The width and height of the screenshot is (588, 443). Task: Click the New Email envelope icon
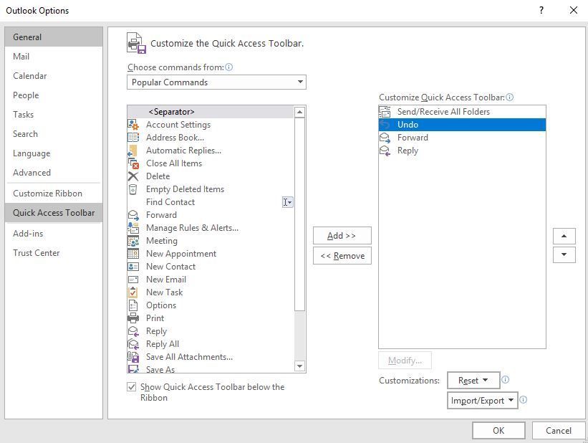pos(133,280)
